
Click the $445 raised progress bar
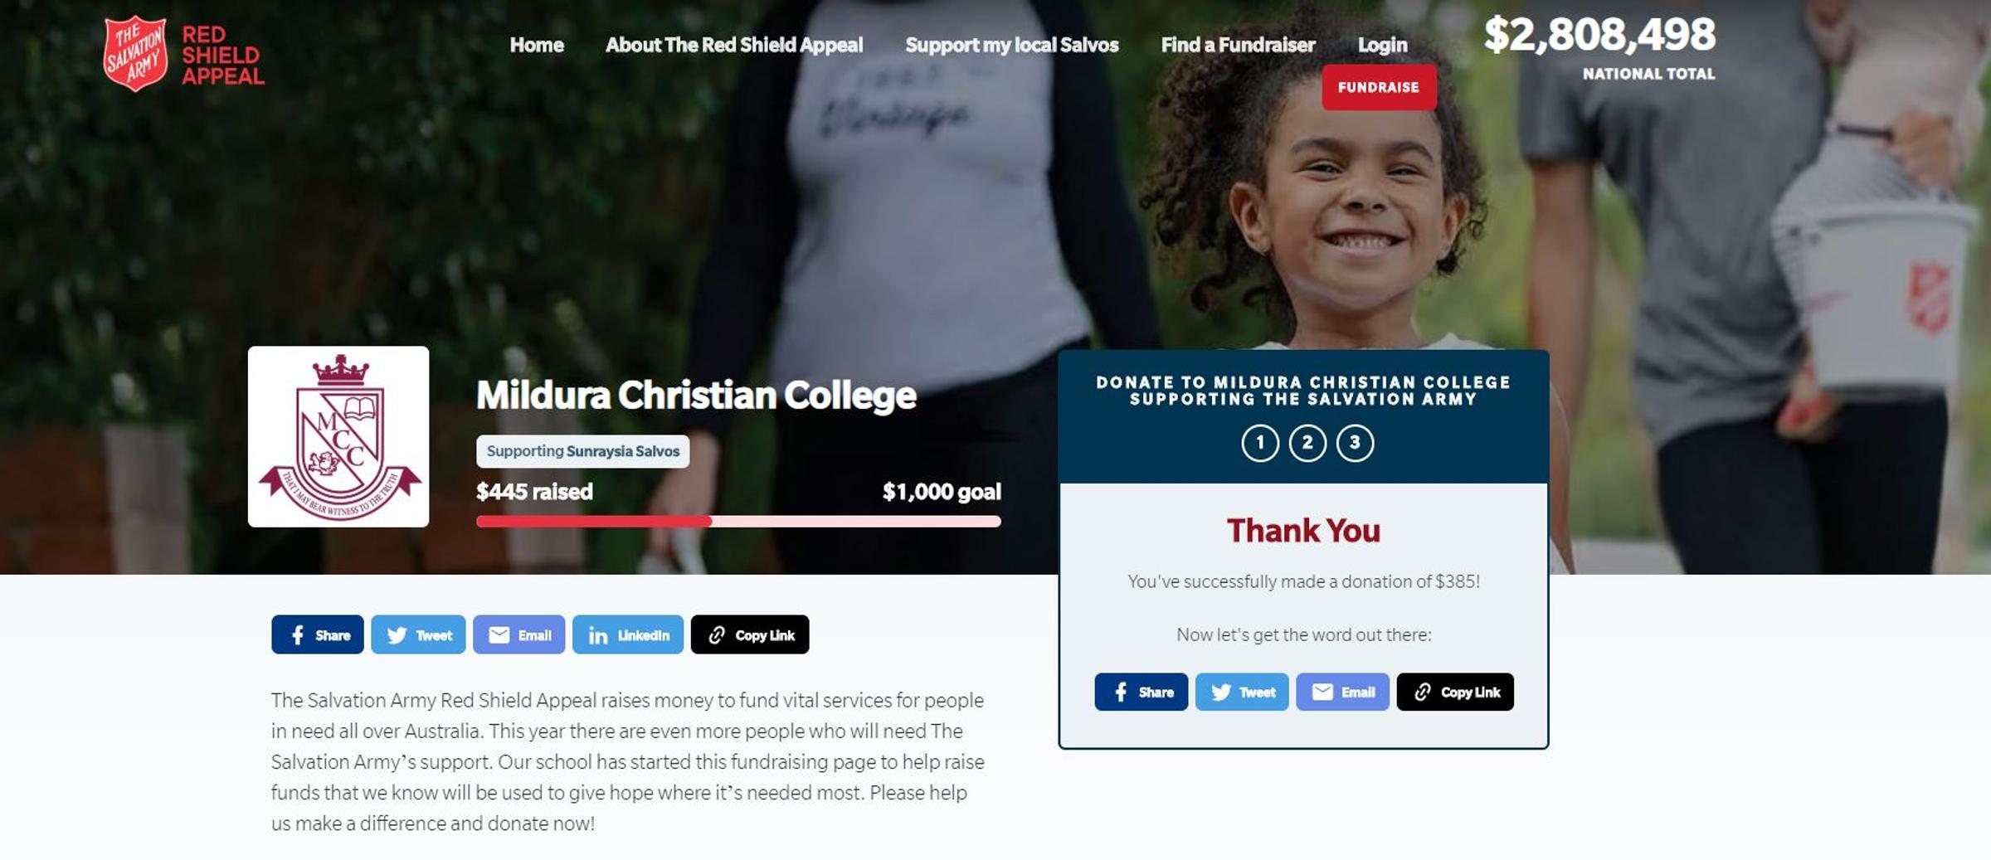738,521
